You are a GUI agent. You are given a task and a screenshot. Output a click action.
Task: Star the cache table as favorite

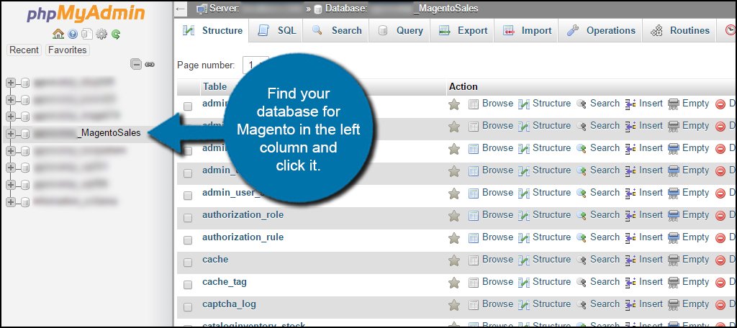coord(454,260)
